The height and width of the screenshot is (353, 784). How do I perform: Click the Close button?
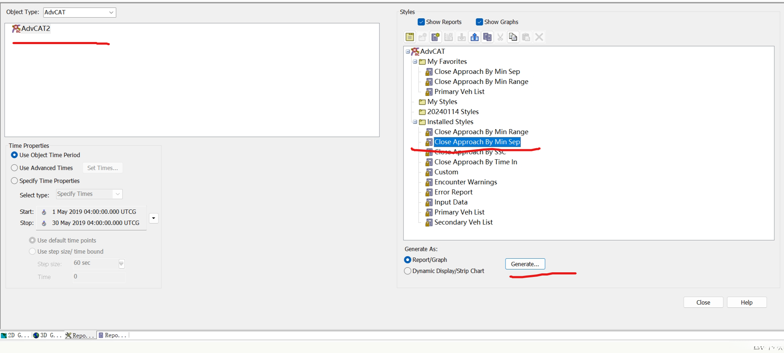point(703,302)
